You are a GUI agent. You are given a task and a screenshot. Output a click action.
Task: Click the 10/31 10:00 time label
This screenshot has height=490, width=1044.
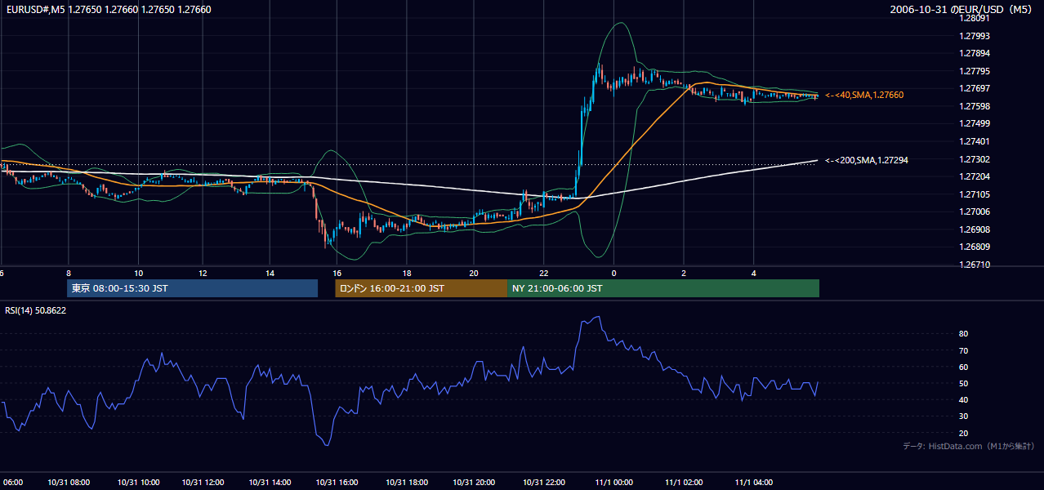point(139,482)
